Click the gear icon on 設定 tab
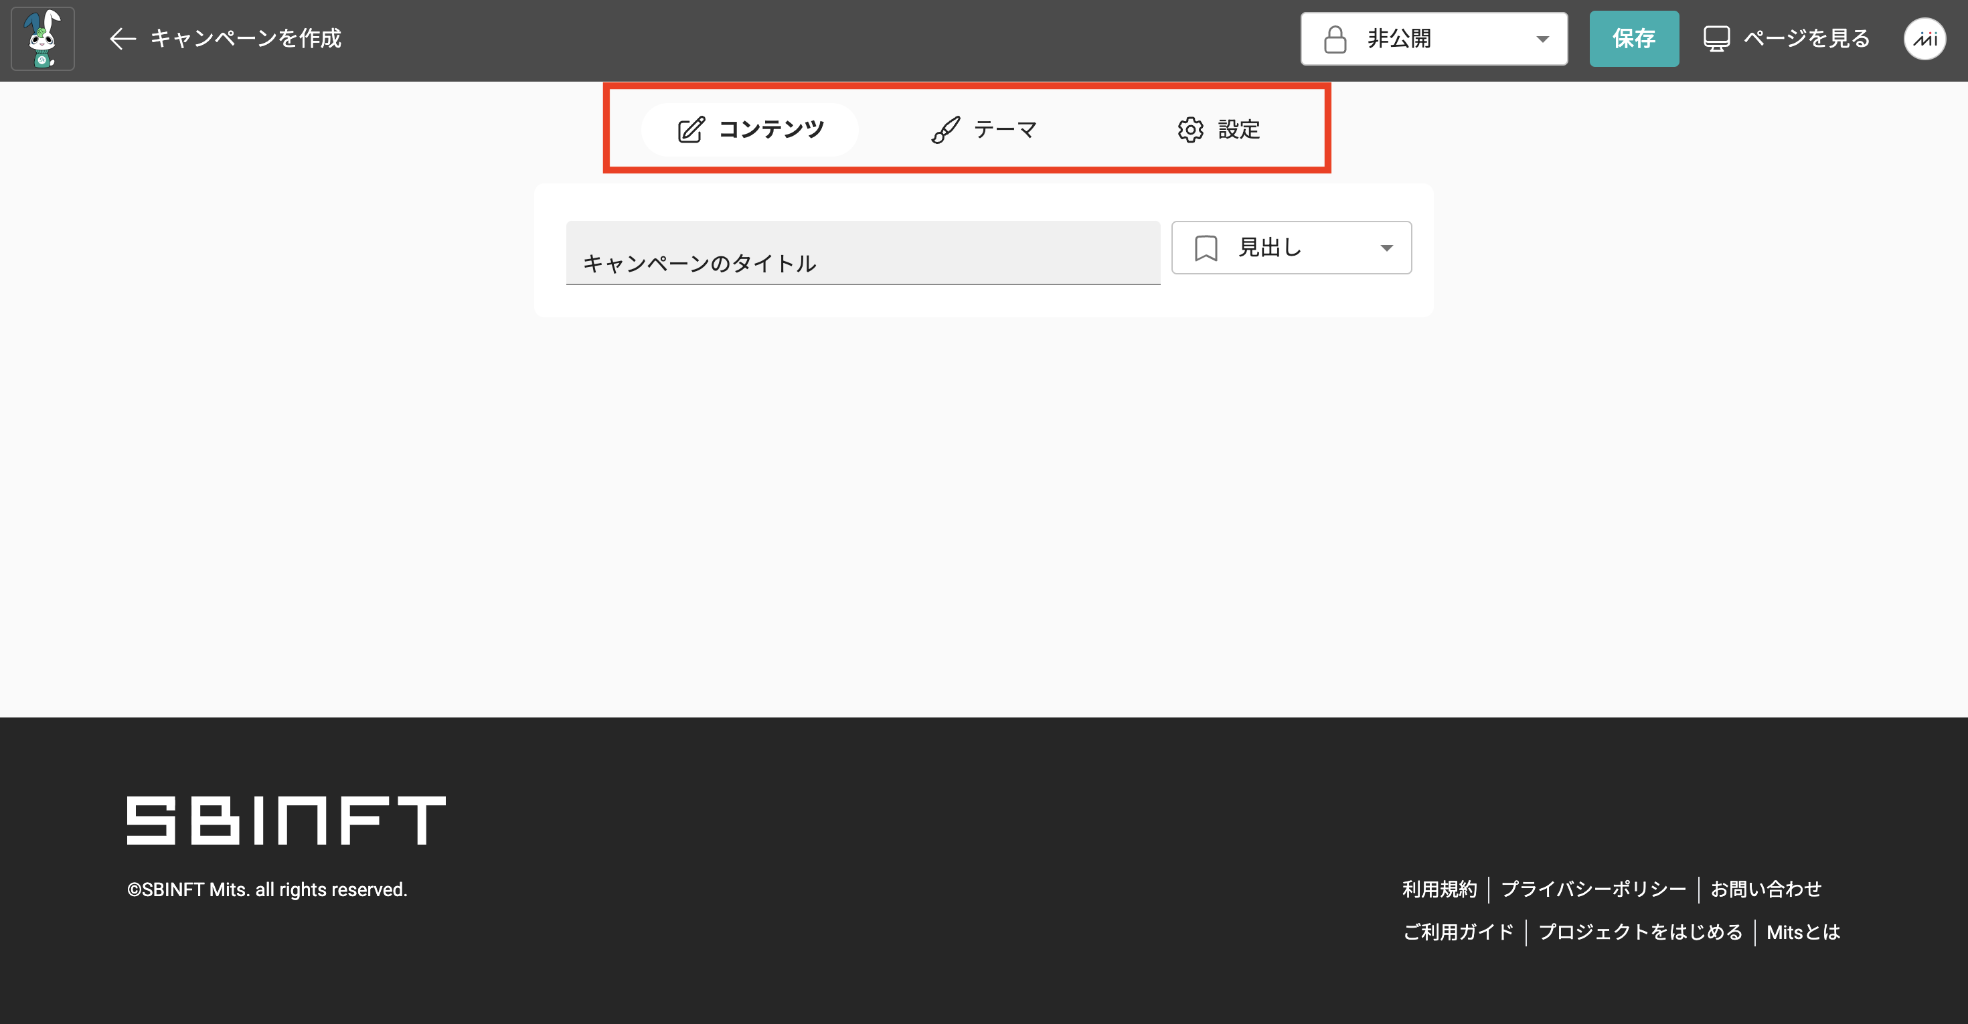Screen dimensions: 1968x1024 click(x=1190, y=130)
